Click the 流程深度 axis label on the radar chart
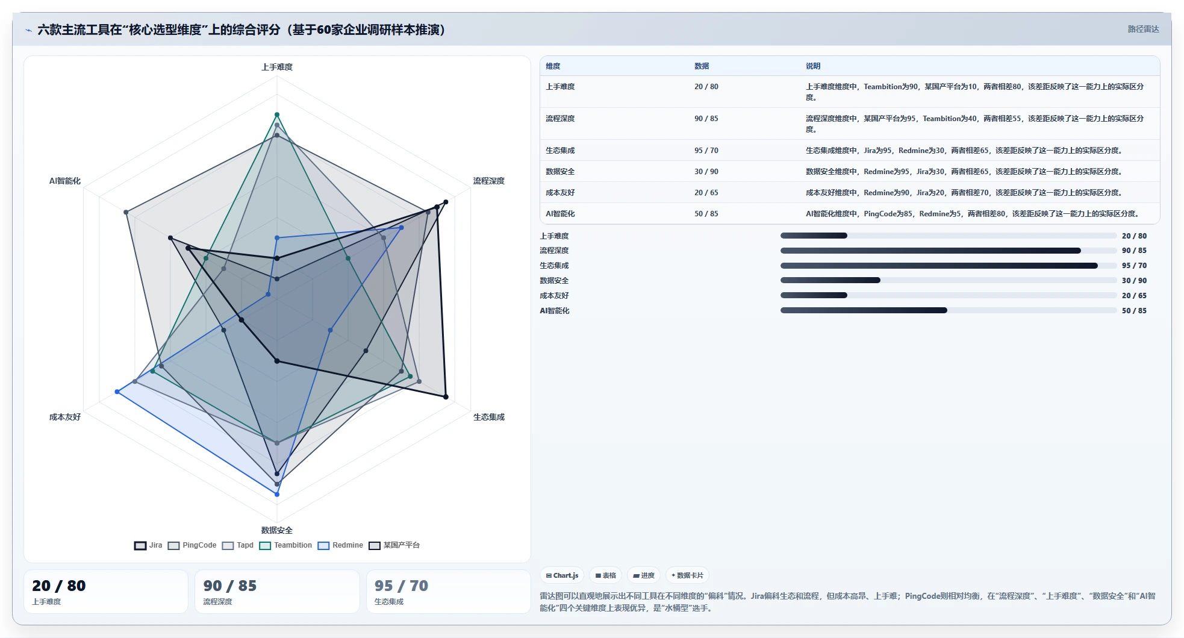 pos(488,181)
